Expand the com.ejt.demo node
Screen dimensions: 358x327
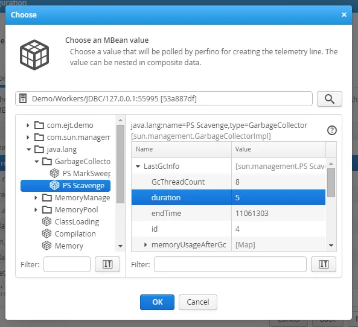coord(28,125)
